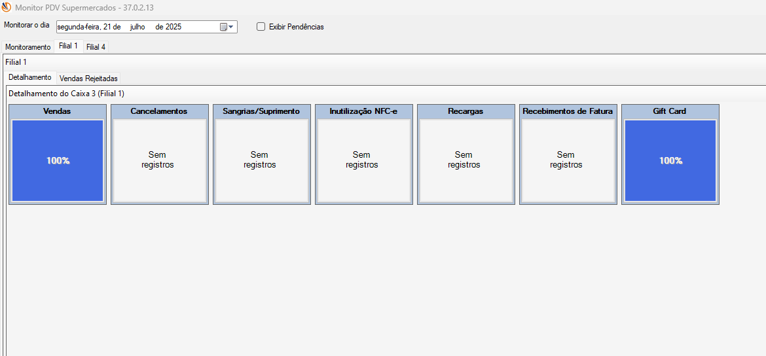The width and height of the screenshot is (766, 356).
Task: Open the Filial 4 tab
Action: point(96,47)
